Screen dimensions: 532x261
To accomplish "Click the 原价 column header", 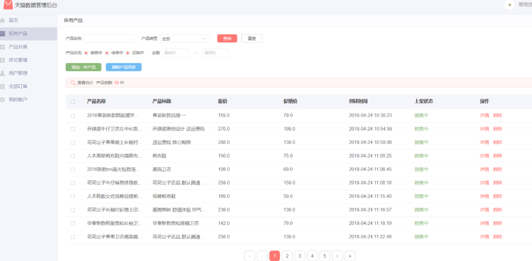I will [x=223, y=101].
